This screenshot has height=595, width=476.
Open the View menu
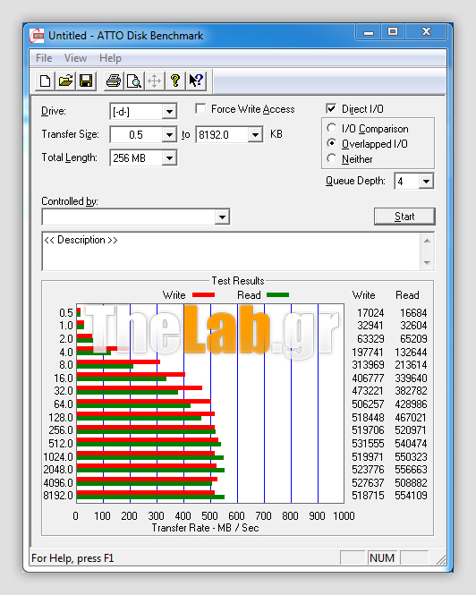tap(75, 58)
